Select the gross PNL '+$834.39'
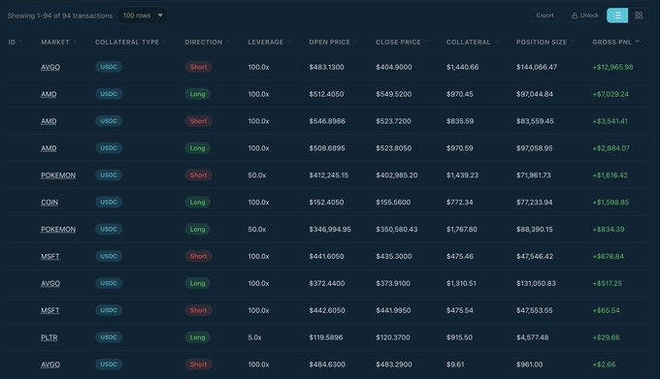The height and width of the screenshot is (379, 660). (609, 230)
